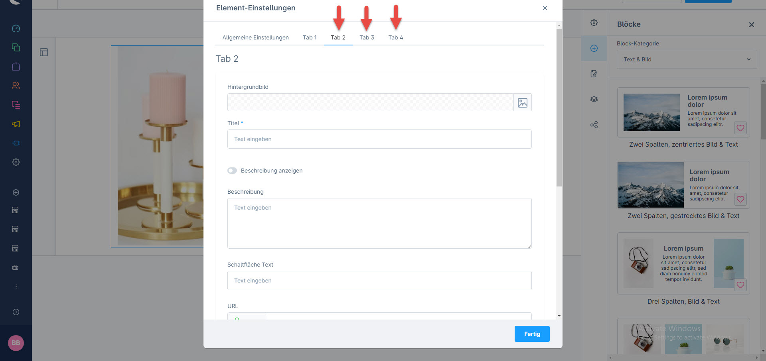Open the dashboard gauge icon in the sidebar

click(x=16, y=28)
